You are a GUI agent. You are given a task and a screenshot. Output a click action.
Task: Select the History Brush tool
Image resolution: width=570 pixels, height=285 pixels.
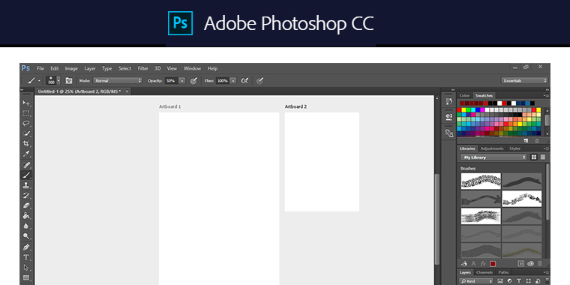coord(26,196)
